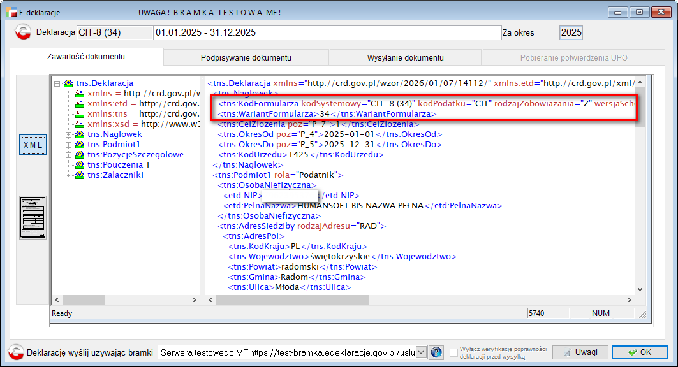Click the help icon next to gateway dropdown

point(436,352)
